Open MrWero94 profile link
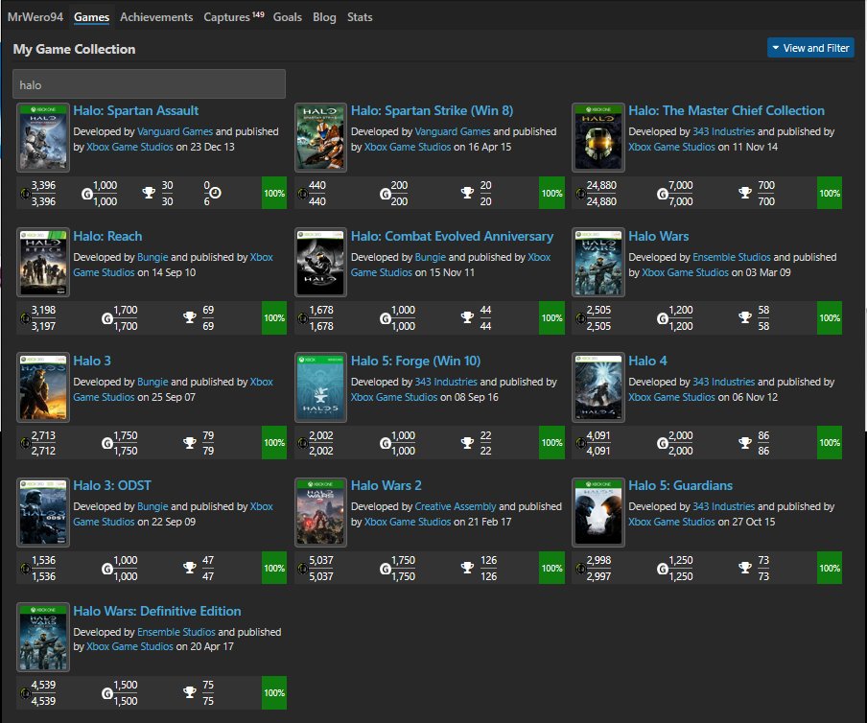Image resolution: width=867 pixels, height=723 pixels. (x=35, y=17)
